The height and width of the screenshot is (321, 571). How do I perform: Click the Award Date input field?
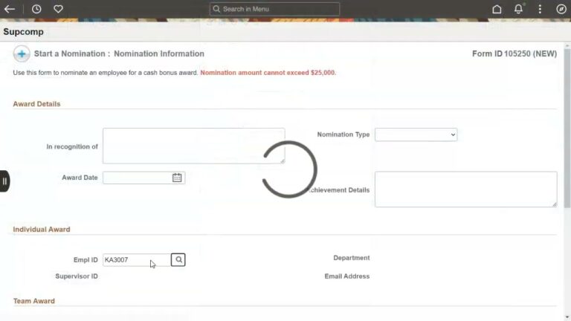(137, 178)
